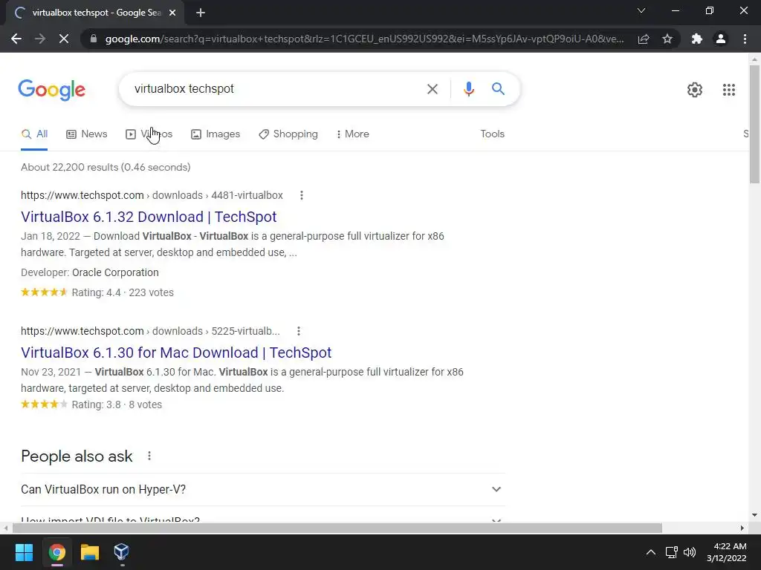Open VirtualBox 6.1.30 for Mac Download link

click(176, 353)
